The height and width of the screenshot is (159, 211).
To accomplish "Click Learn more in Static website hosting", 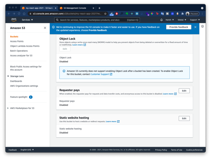I will point(111,122).
